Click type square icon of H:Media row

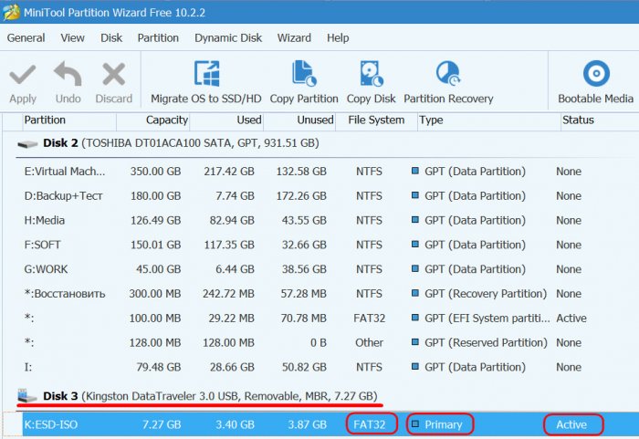[x=414, y=220]
